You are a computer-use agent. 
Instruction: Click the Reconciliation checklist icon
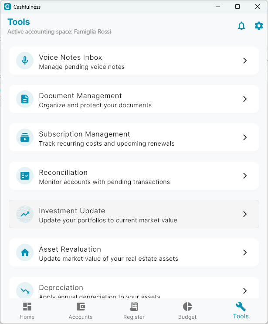[25, 176]
